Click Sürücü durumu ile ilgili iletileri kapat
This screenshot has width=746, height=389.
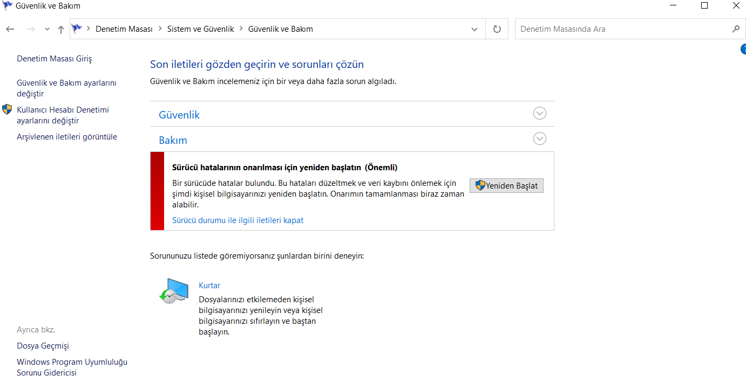point(238,220)
